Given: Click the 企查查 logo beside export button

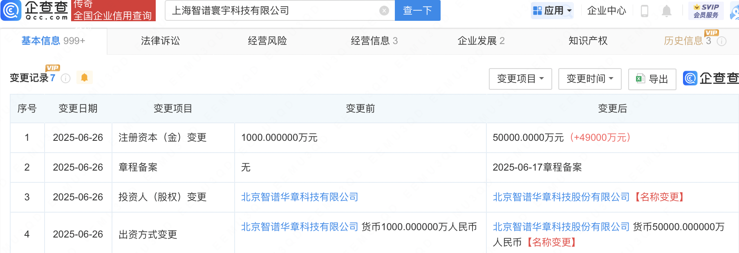Looking at the screenshot, I should pyautogui.click(x=711, y=78).
